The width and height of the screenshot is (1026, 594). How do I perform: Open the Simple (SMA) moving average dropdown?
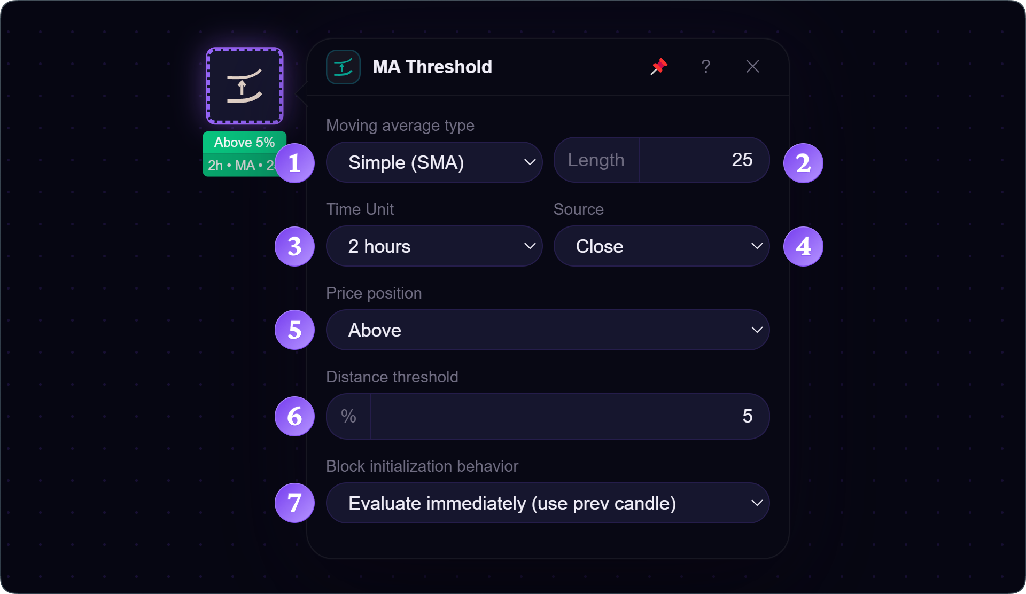(434, 162)
